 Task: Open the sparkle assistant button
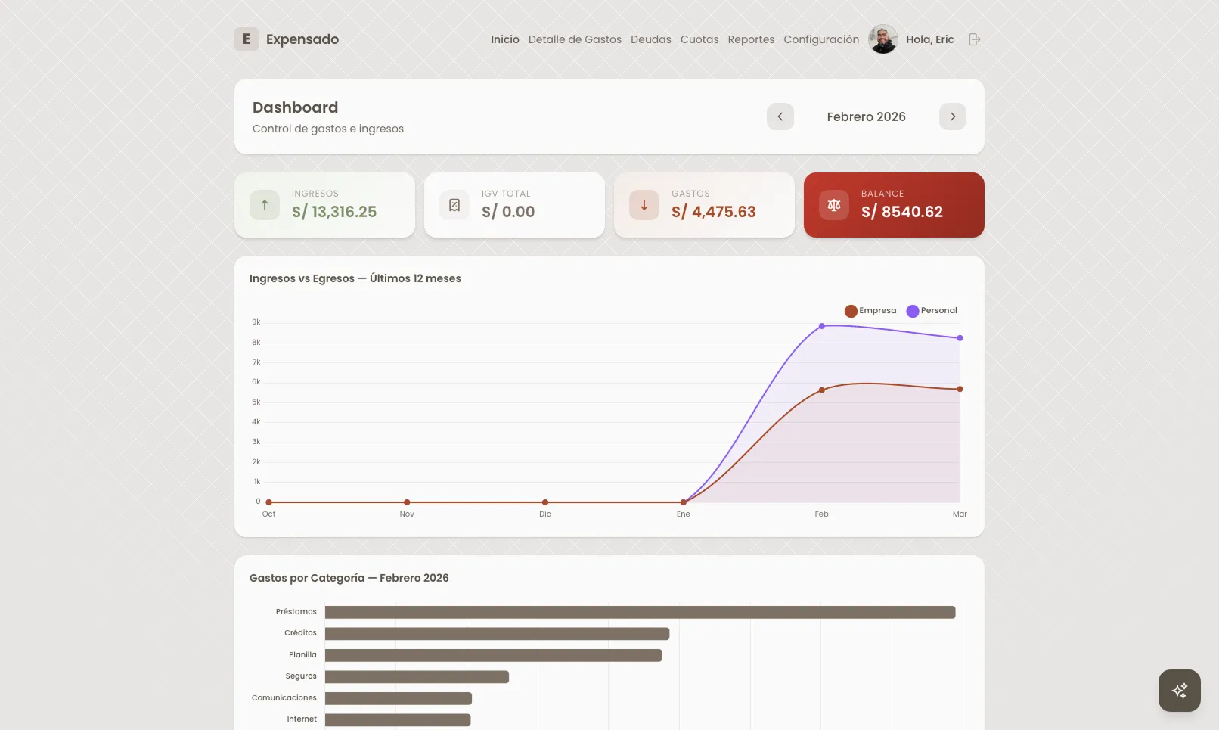1179,690
